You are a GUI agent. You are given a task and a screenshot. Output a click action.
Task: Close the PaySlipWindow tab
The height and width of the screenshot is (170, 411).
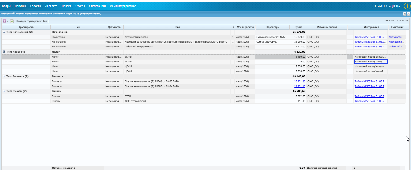[409, 14]
